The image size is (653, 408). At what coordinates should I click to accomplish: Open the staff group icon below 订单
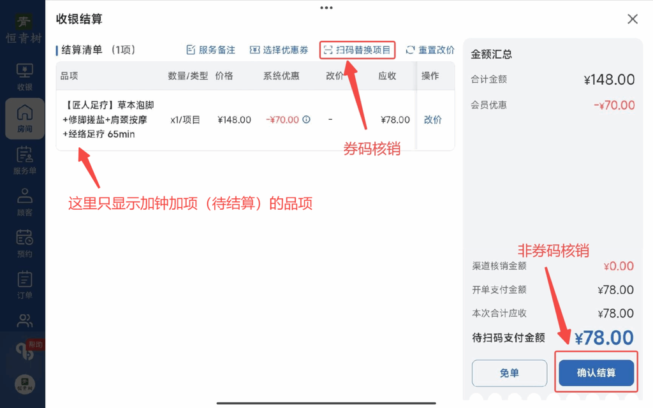point(25,321)
